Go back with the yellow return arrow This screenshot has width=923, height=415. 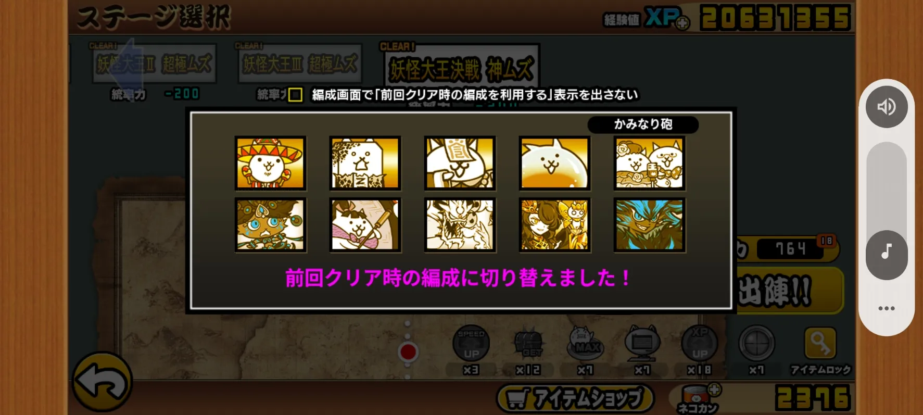click(x=102, y=383)
